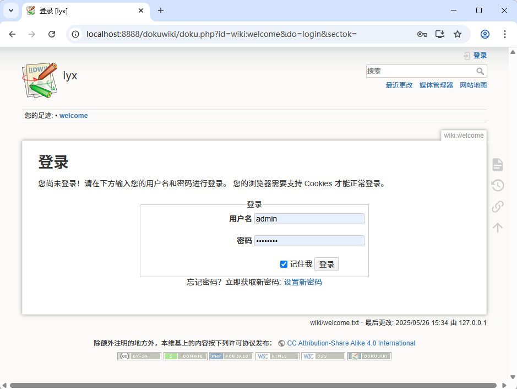Focus the 用户名 input field

pos(309,219)
